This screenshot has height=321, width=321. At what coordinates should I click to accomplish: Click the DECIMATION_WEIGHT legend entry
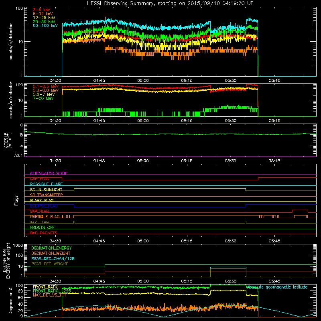(x=51, y=253)
